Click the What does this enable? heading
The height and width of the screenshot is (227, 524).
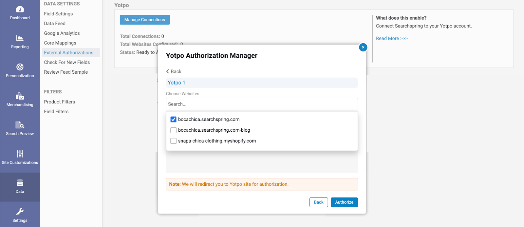point(401,18)
